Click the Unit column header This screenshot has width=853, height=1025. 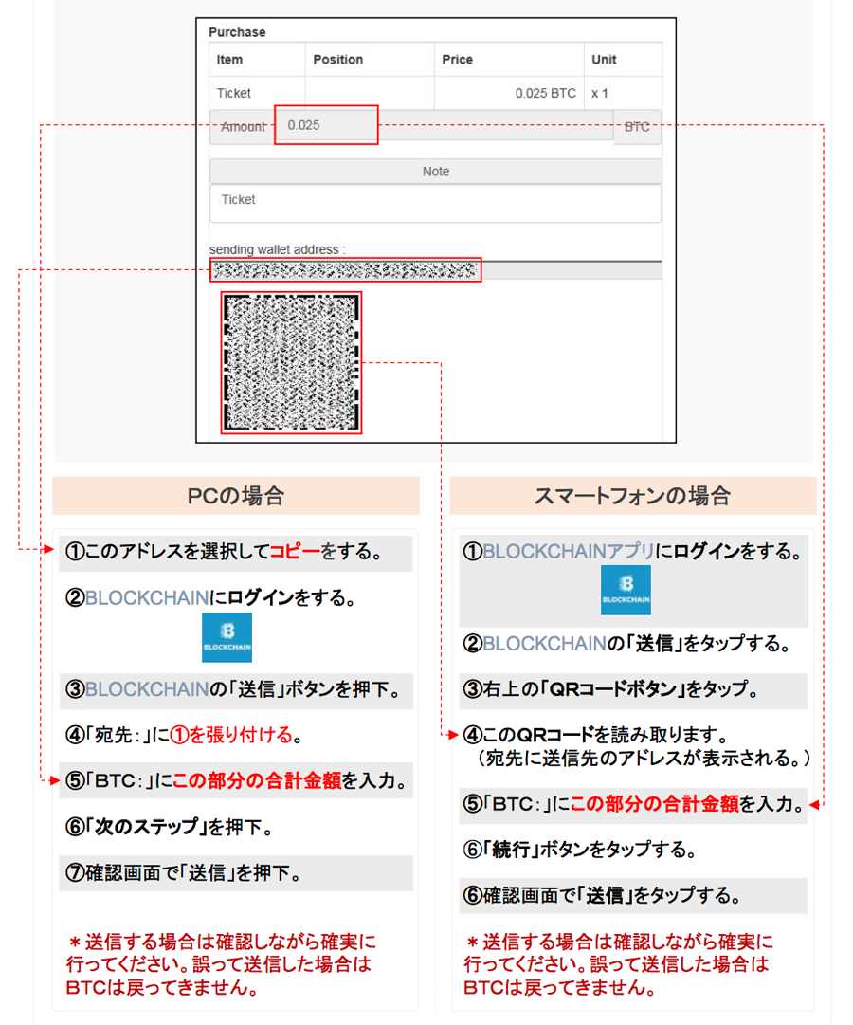[604, 60]
